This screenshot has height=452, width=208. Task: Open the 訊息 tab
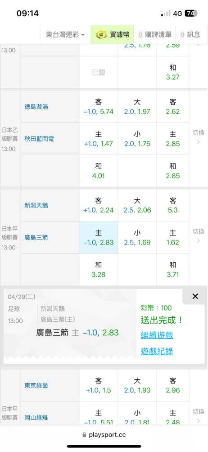(190, 35)
